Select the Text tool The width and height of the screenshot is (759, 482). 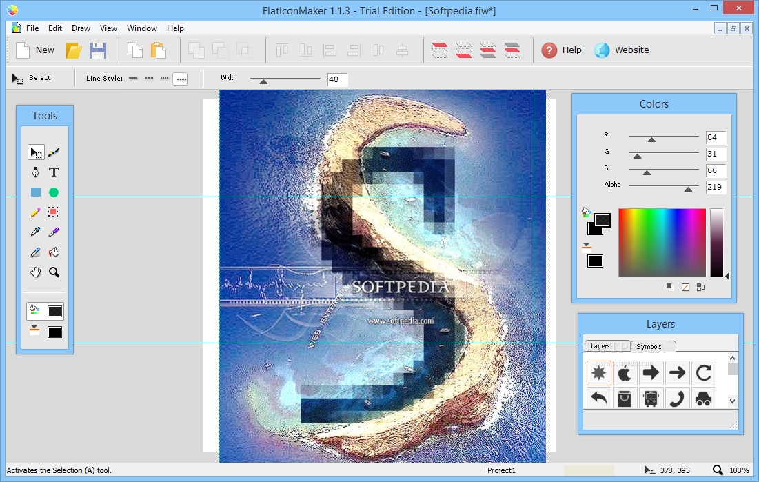(54, 172)
